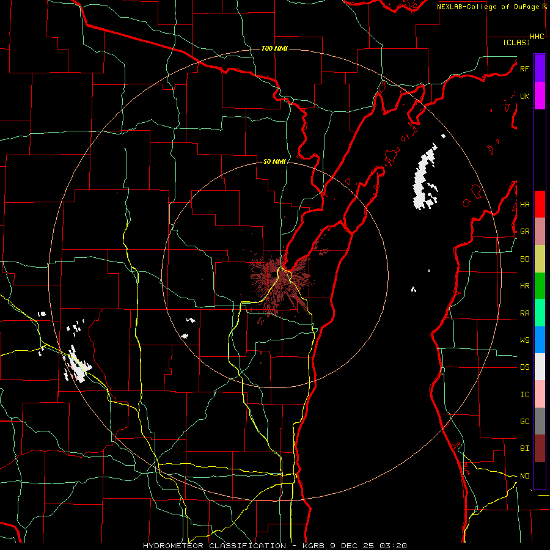Image resolution: width=550 pixels, height=550 pixels.
Task: Click the IC legend label
Action: (x=524, y=395)
